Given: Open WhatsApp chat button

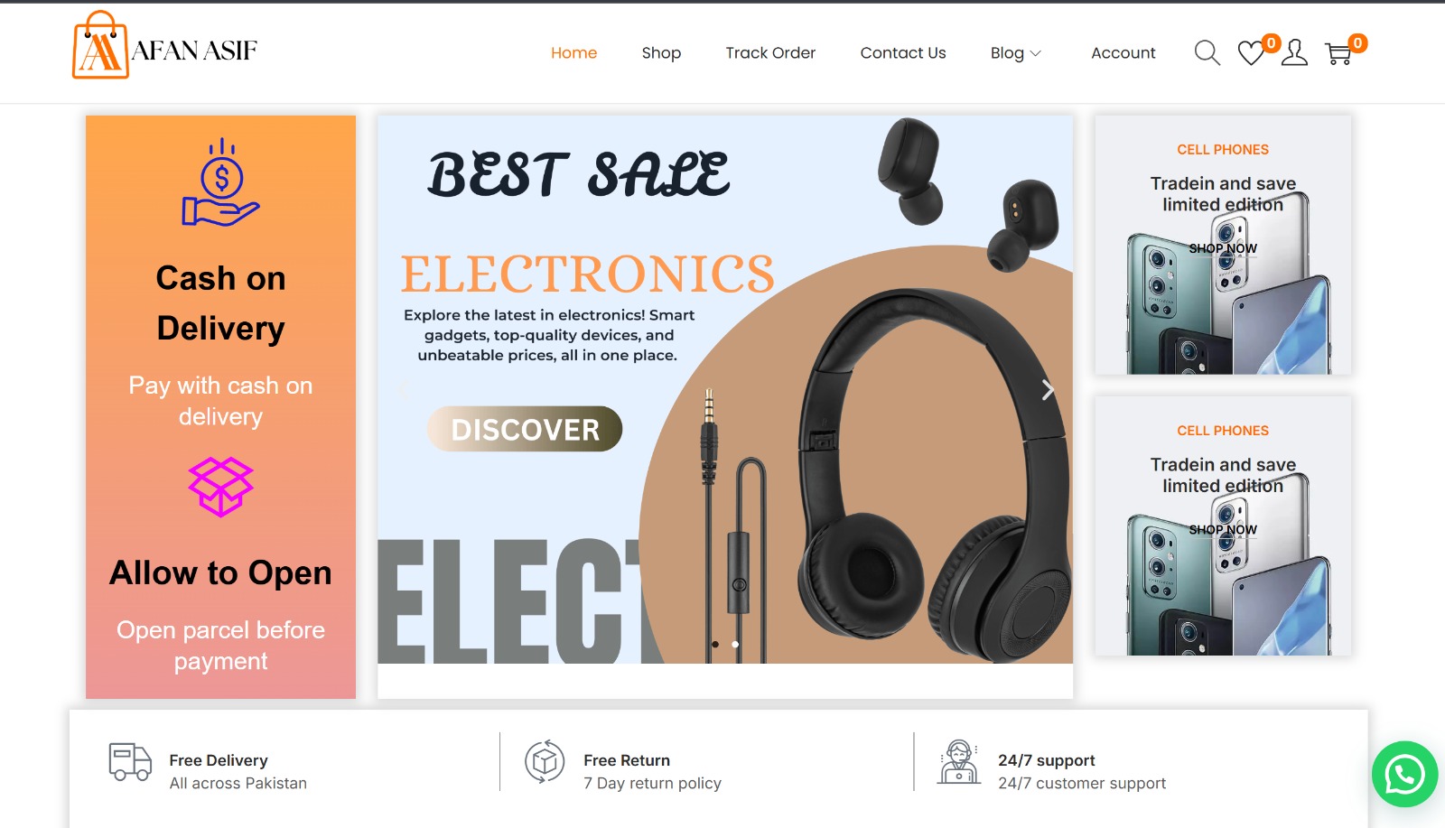Looking at the screenshot, I should point(1404,774).
